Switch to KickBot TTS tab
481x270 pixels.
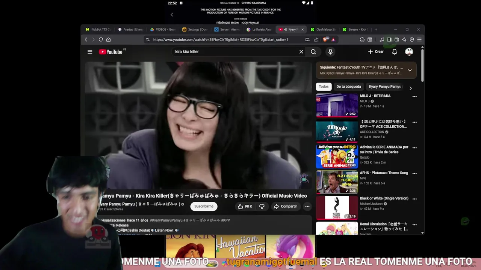click(x=98, y=29)
